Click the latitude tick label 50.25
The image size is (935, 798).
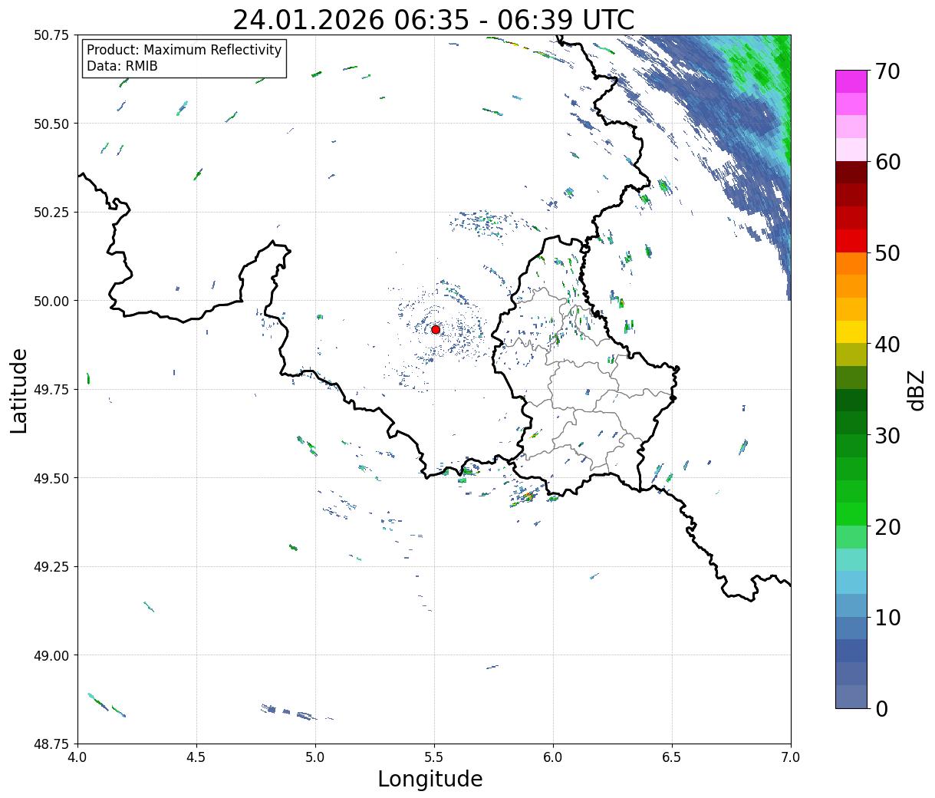coord(51,213)
